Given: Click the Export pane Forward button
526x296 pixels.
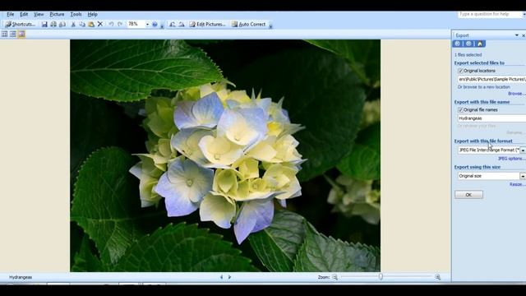Looking at the screenshot, I should click(x=468, y=44).
